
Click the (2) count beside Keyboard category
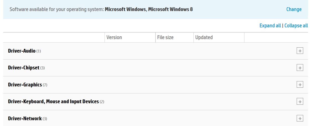tap(102, 102)
